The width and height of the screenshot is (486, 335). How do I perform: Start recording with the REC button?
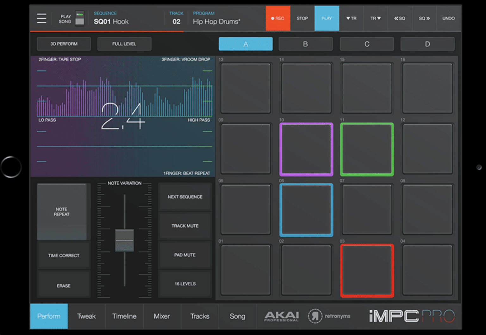tap(278, 18)
